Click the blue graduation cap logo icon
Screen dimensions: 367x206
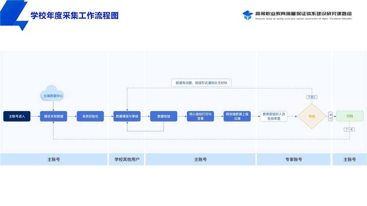click(248, 15)
